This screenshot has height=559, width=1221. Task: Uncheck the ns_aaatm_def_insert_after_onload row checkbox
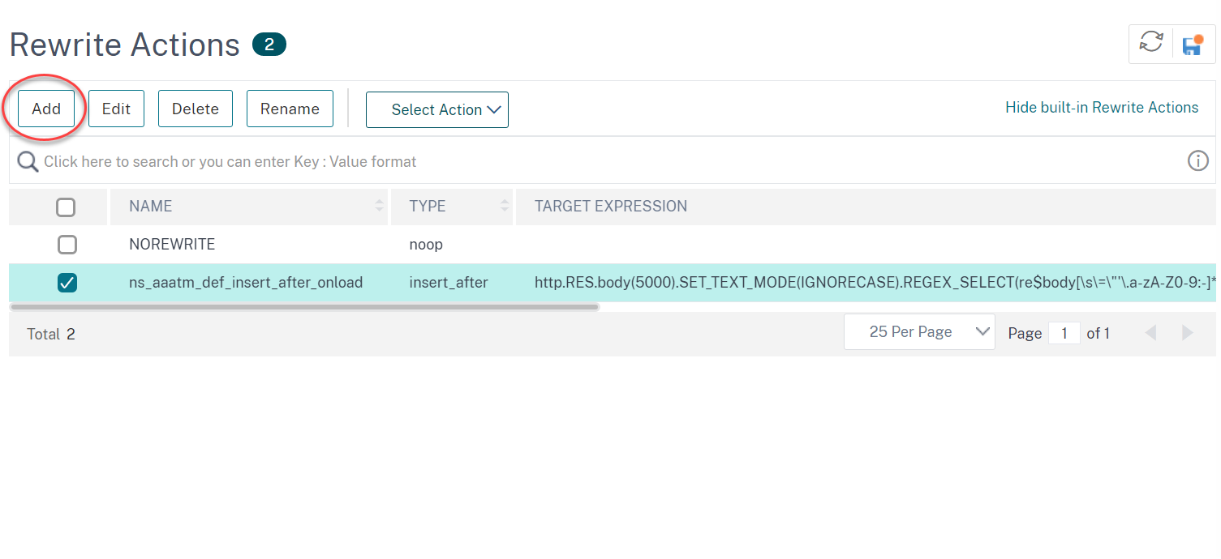click(67, 283)
